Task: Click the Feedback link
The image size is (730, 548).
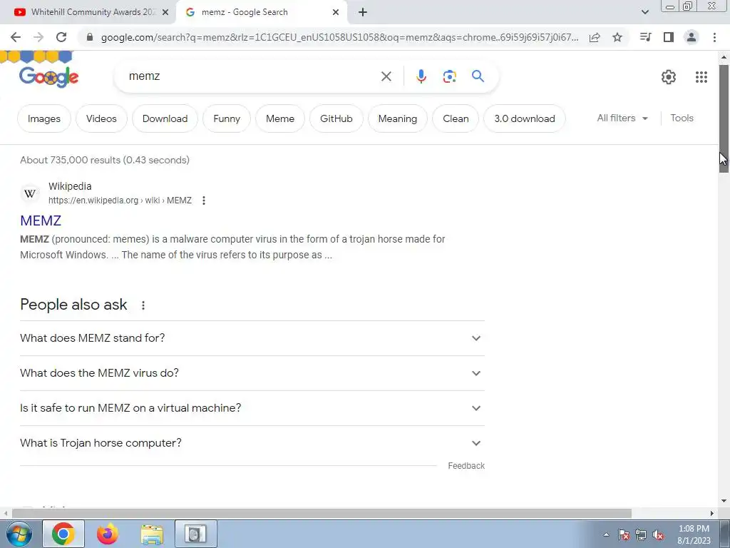Action: [466, 466]
